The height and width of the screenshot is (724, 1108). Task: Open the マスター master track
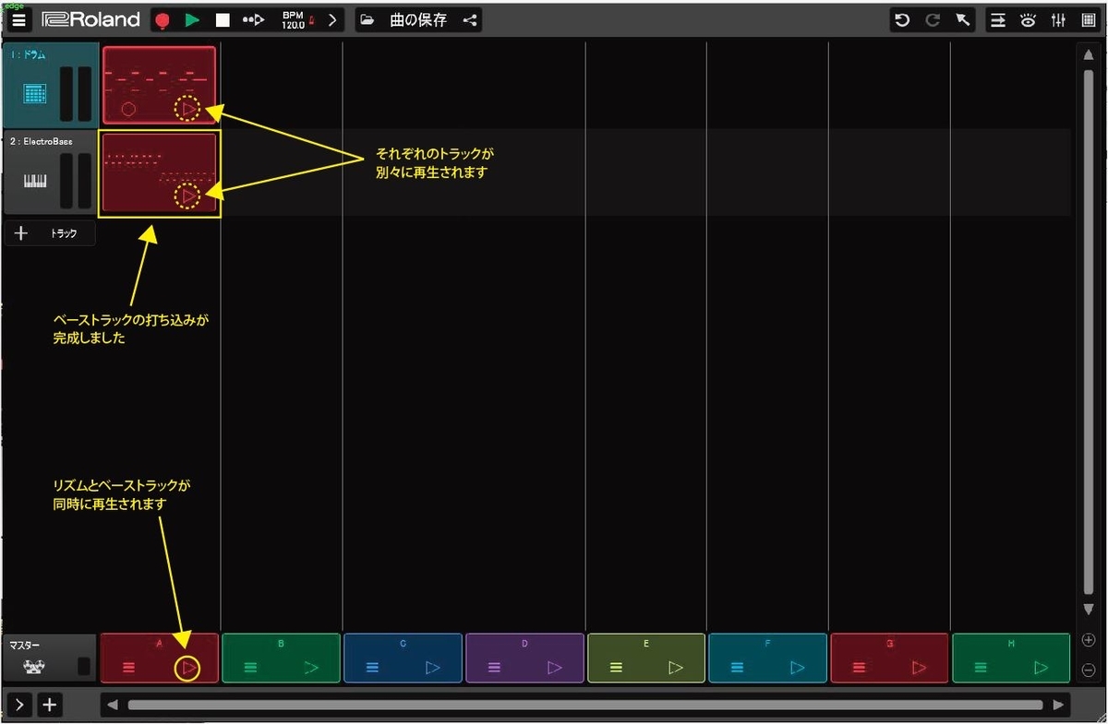coord(50,658)
